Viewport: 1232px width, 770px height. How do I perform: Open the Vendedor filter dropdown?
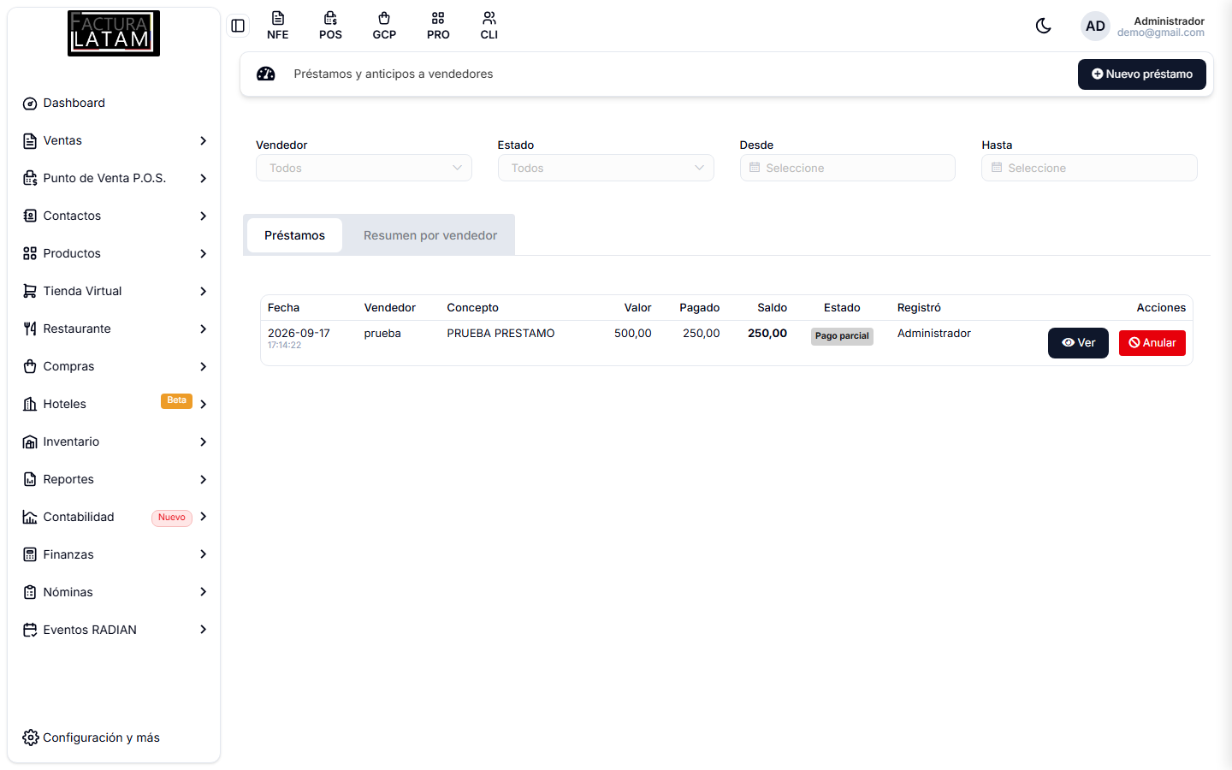pyautogui.click(x=364, y=168)
